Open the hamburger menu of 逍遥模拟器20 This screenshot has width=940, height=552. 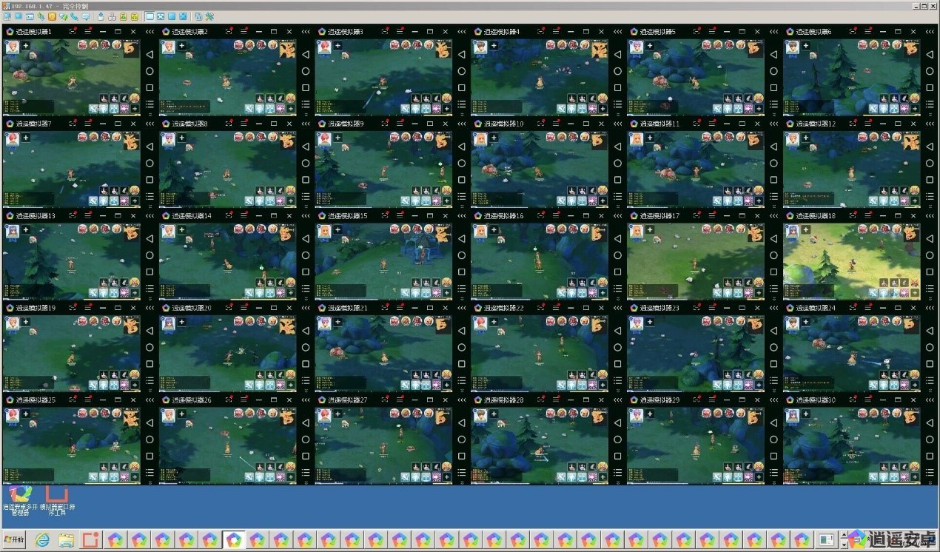click(244, 307)
